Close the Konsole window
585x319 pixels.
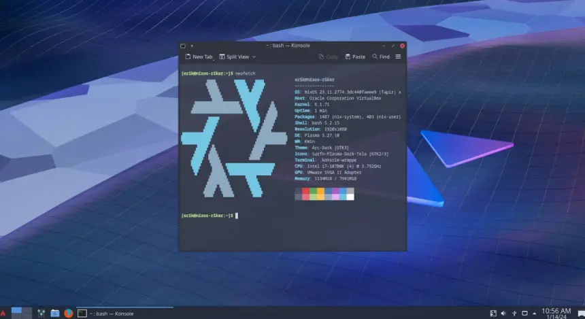[x=402, y=46]
